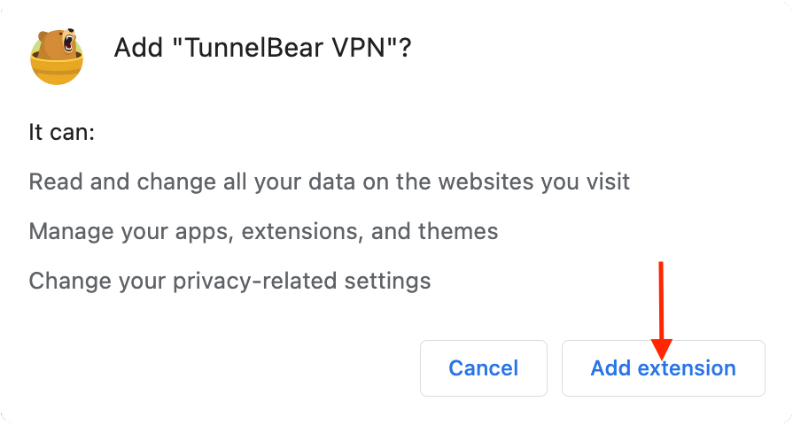The image size is (793, 425).
Task: Select the "Manage your apps, extensions" permission
Action: tap(263, 231)
